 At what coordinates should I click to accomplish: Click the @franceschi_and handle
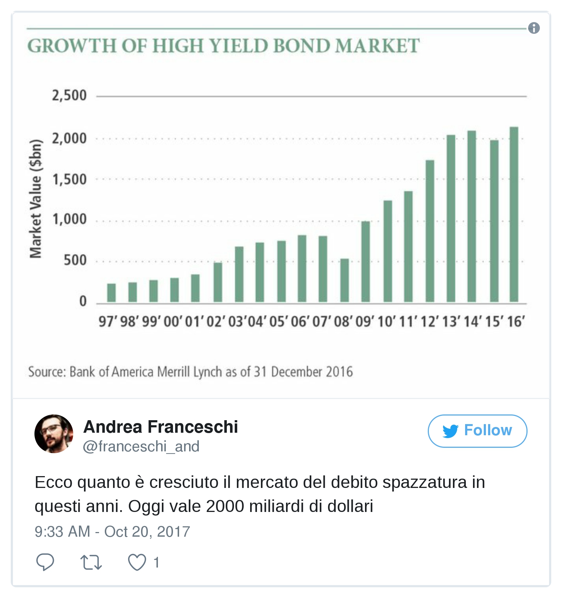141,447
